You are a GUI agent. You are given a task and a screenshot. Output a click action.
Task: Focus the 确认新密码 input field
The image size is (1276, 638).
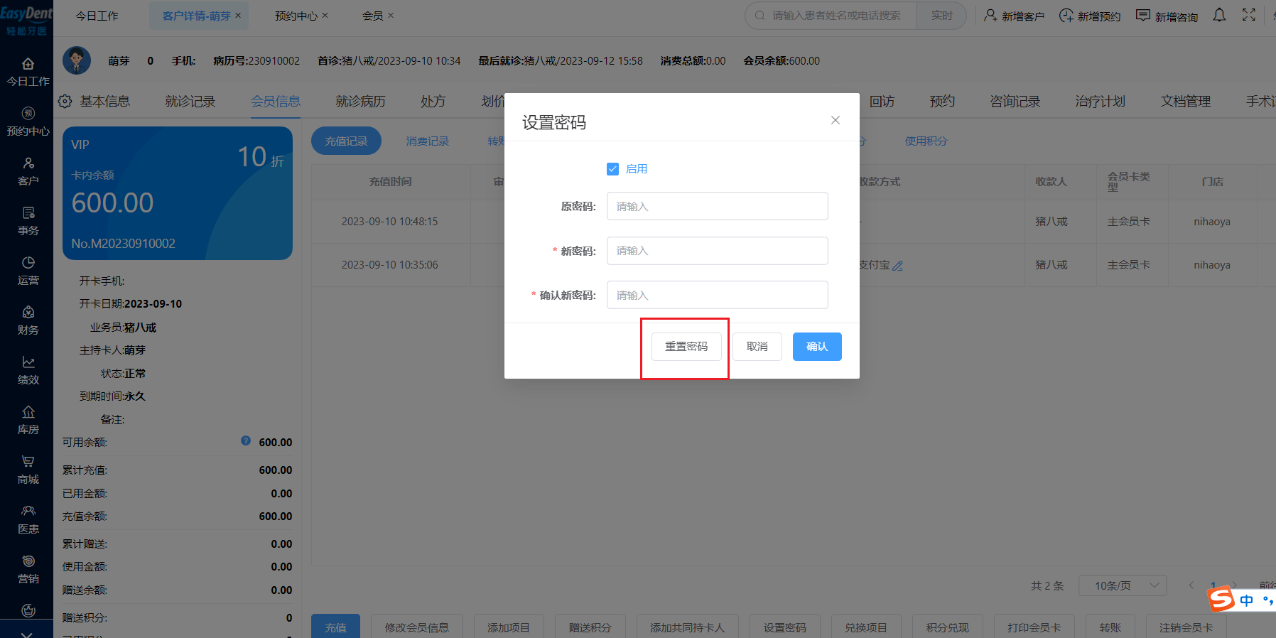click(x=718, y=295)
